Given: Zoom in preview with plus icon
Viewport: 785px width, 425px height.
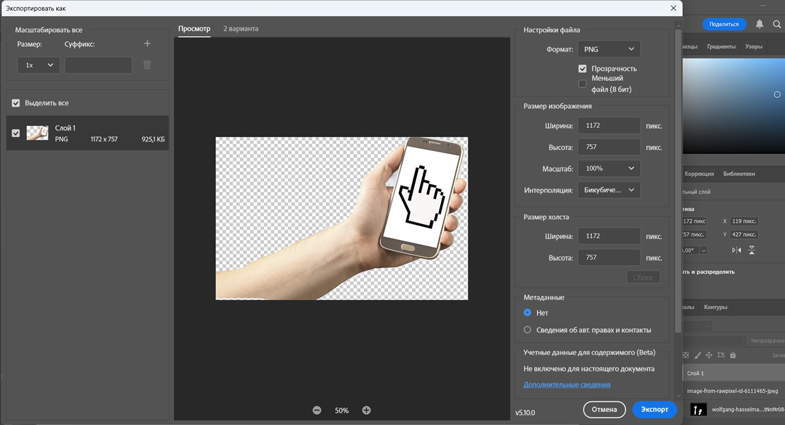Looking at the screenshot, I should coord(367,410).
